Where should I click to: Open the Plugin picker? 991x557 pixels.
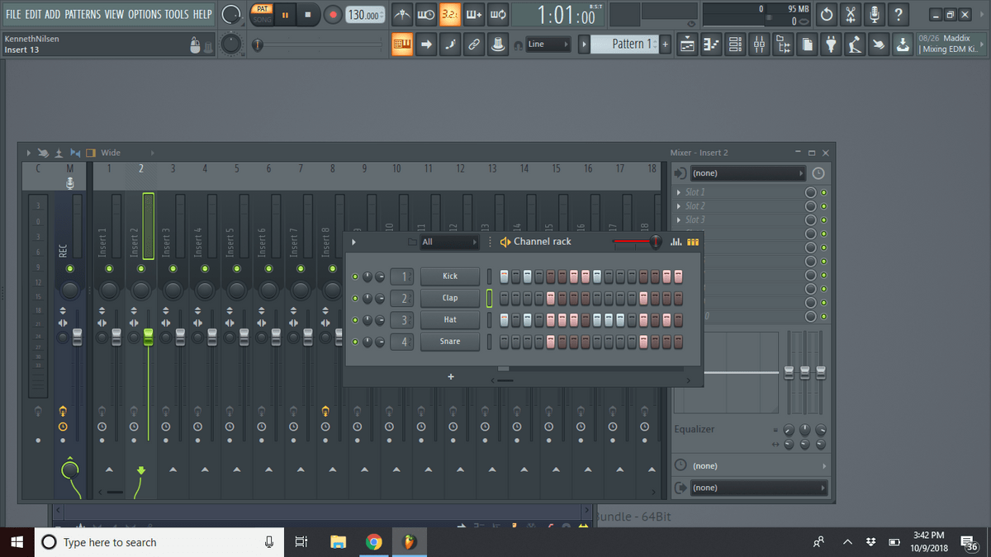pyautogui.click(x=831, y=45)
